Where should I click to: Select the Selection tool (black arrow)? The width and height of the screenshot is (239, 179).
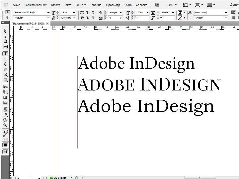[x=5, y=31]
